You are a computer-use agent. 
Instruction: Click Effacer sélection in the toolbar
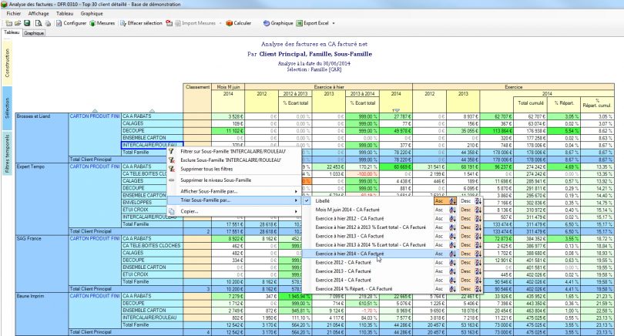(x=141, y=23)
